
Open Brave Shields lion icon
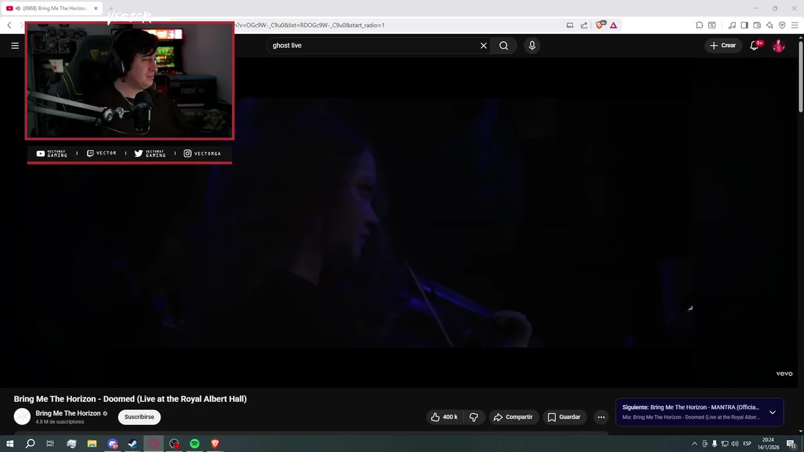(x=599, y=25)
